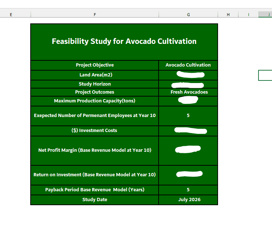Select the '($) Investment Costs' cell
This screenshot has height=237, width=272.
(x=95, y=131)
